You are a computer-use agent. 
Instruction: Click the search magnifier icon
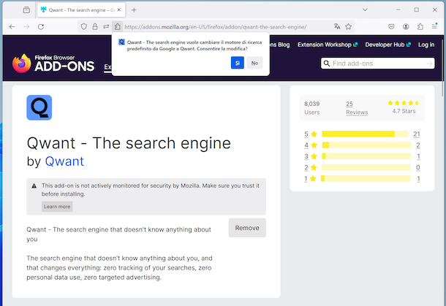327,64
